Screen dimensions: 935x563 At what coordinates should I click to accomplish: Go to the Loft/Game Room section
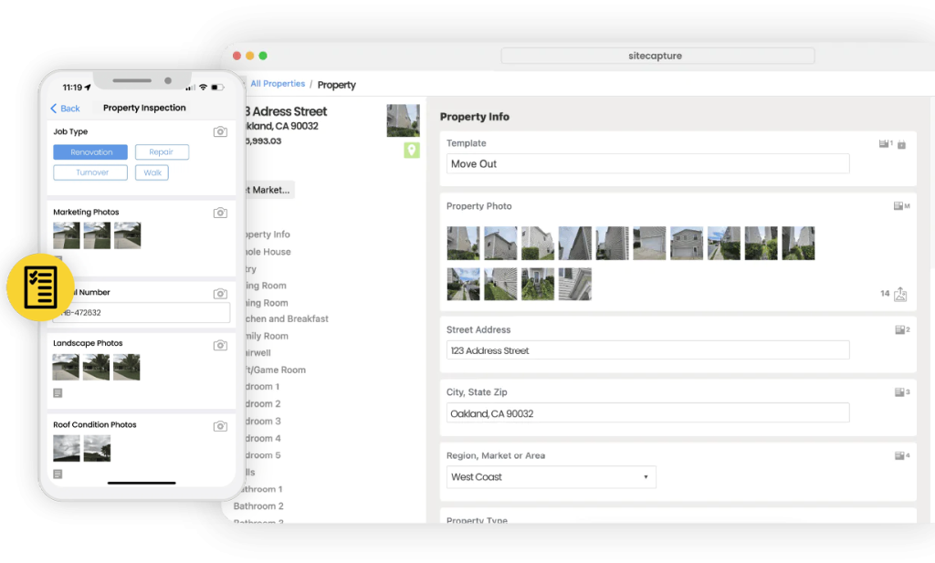coord(276,370)
